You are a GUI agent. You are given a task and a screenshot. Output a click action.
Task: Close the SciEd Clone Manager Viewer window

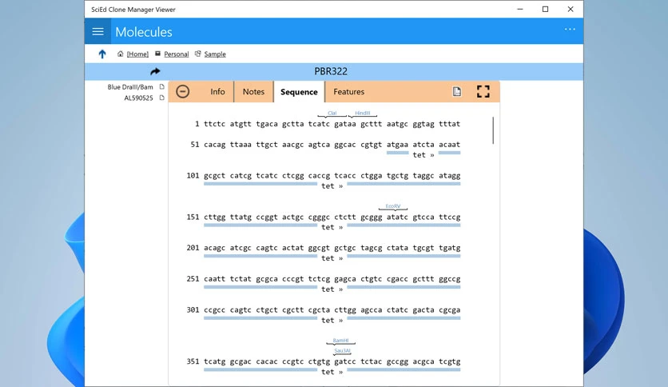[x=571, y=9]
